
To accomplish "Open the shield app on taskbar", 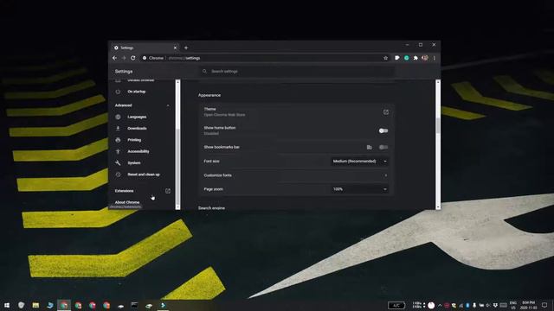I will [21, 305].
